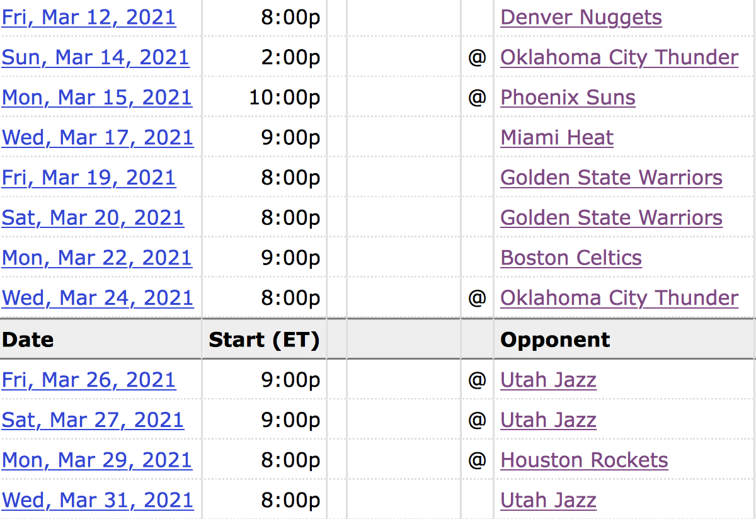Open Phoenix Suns team page

click(x=568, y=98)
